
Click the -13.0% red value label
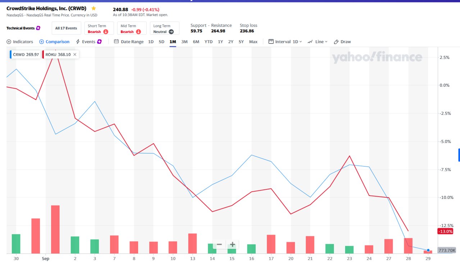coord(445,231)
